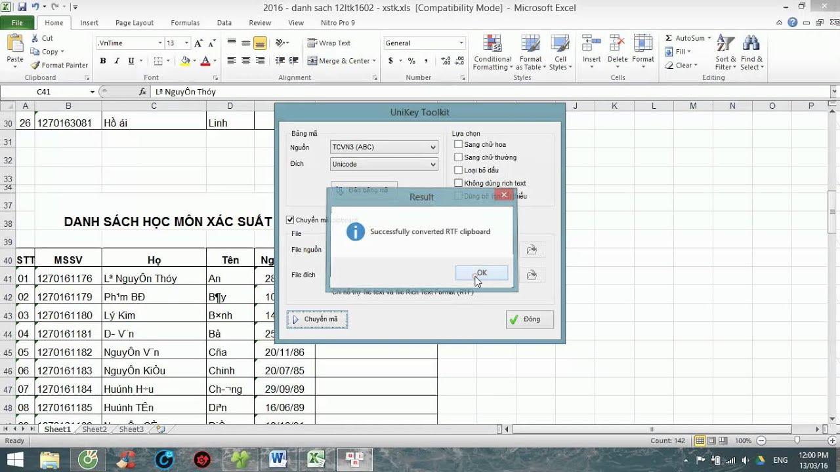Expand Merge & Center dropdown arrow

(x=374, y=61)
